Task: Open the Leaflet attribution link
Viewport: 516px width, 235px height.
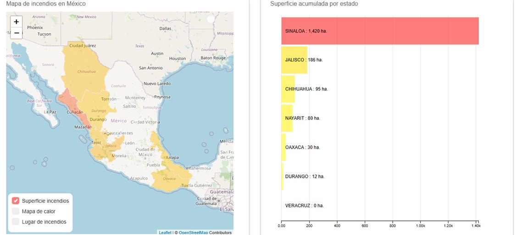Action: (165, 232)
